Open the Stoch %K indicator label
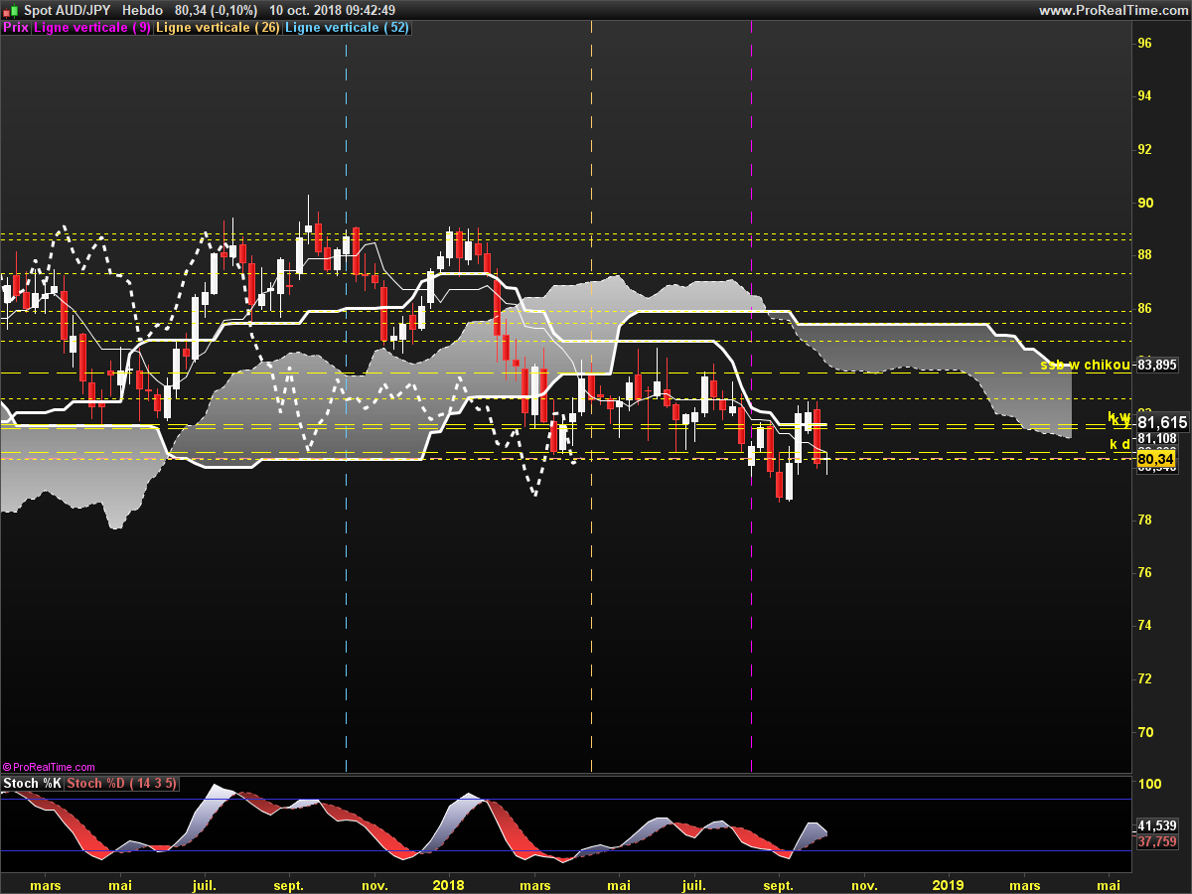 coord(33,784)
